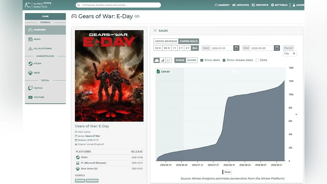Click the Adventure genre tag
Screen dimensions: 327x184
click(92, 180)
